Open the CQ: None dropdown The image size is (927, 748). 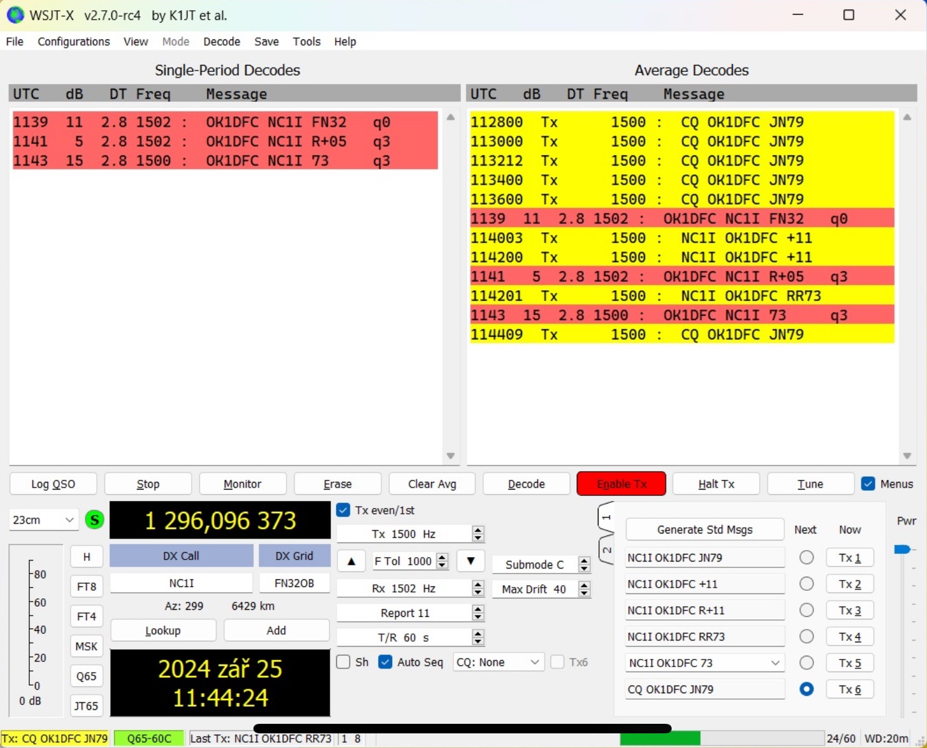(x=499, y=662)
